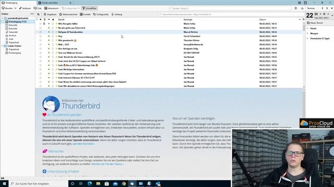This screenshot has height=187, width=334.
Task: Sort by the attachment column header
Action: [x=44, y=20]
